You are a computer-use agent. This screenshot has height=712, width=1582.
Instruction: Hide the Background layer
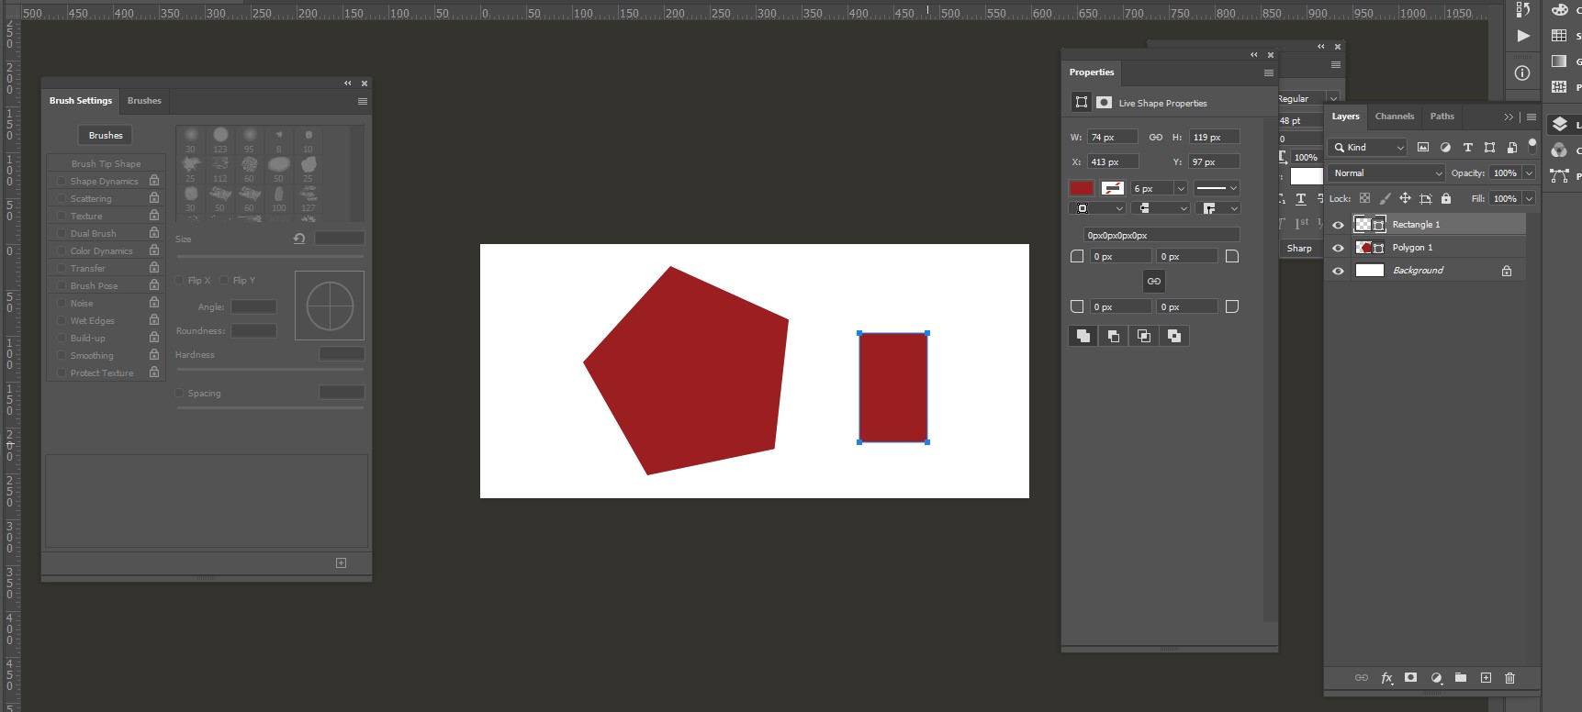(1338, 271)
